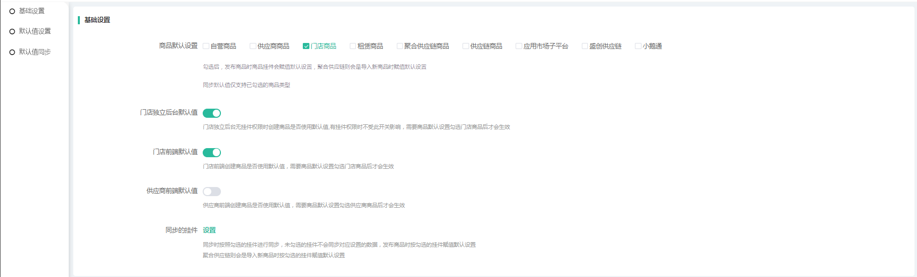
Task: Tick the 租赁商品 checkbox
Action: (x=353, y=46)
